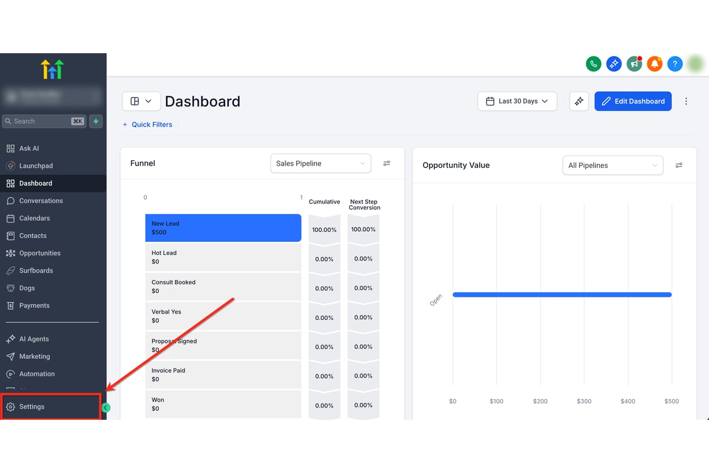Open the orange notifications bell

pos(655,64)
